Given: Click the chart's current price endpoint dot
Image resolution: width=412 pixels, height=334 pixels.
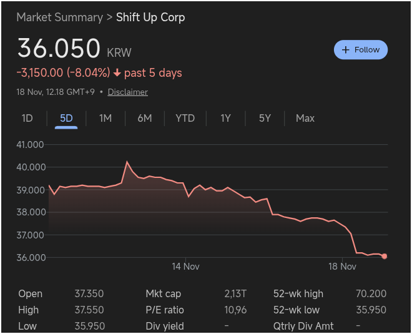Looking at the screenshot, I should (x=384, y=256).
